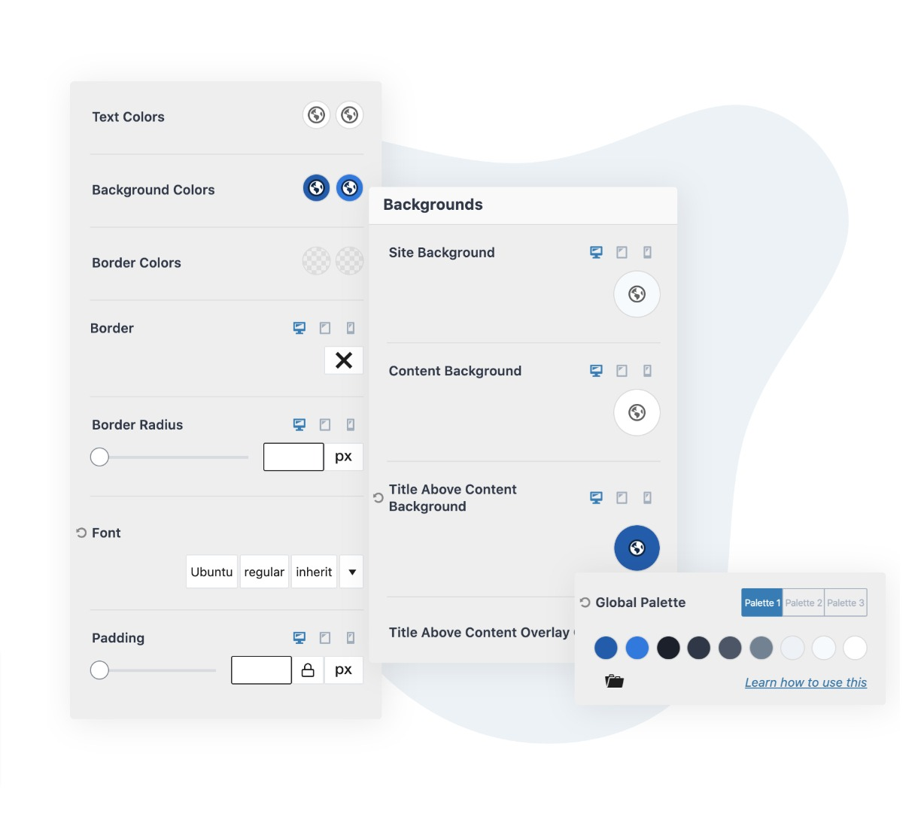The width and height of the screenshot is (915, 814).
Task: Select tablet icon for Title Above Content Background
Action: [622, 497]
